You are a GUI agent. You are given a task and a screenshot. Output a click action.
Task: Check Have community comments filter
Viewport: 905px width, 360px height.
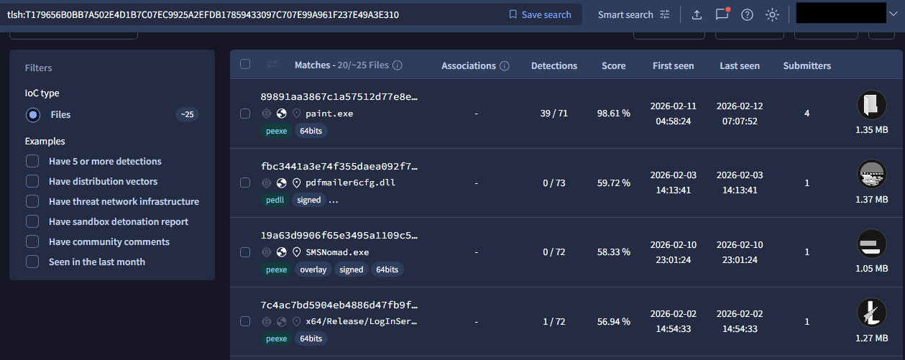click(x=32, y=242)
